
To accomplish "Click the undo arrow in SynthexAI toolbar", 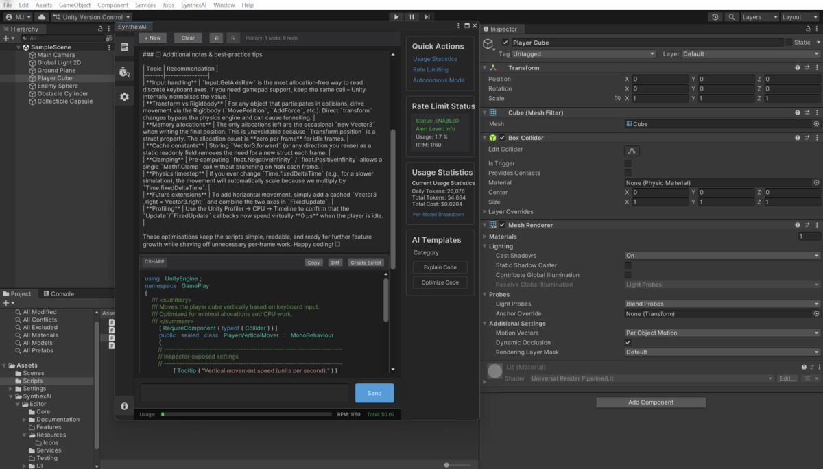I will point(215,38).
